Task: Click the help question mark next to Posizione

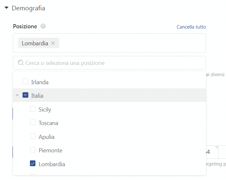Action: 43,26
